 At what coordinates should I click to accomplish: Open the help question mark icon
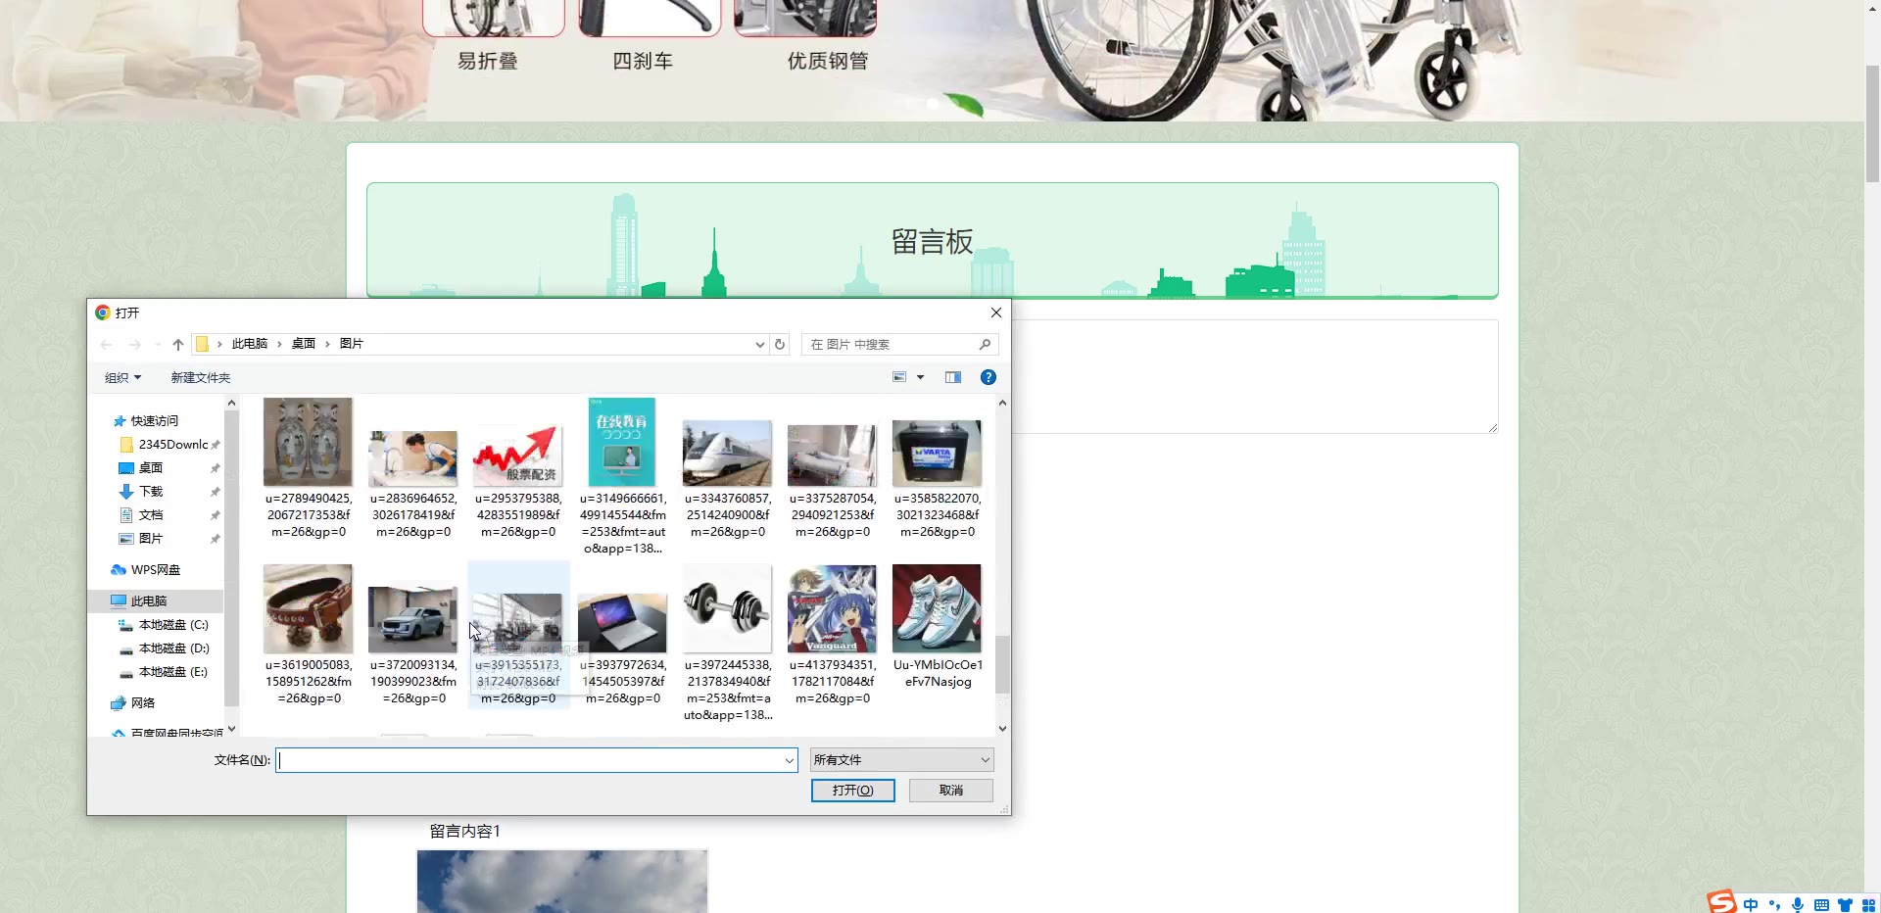(x=989, y=377)
